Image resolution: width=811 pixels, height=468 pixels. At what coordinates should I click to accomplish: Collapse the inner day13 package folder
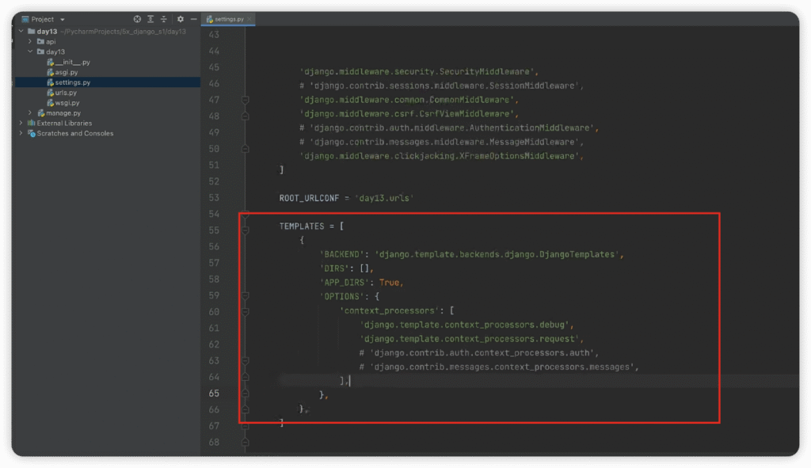click(x=30, y=51)
